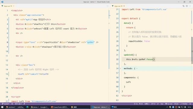
Task: Click the onReset handler on line 5
Action: tap(38, 29)
